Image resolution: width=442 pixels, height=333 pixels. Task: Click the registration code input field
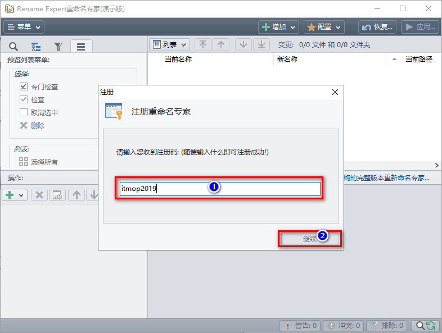click(x=220, y=189)
